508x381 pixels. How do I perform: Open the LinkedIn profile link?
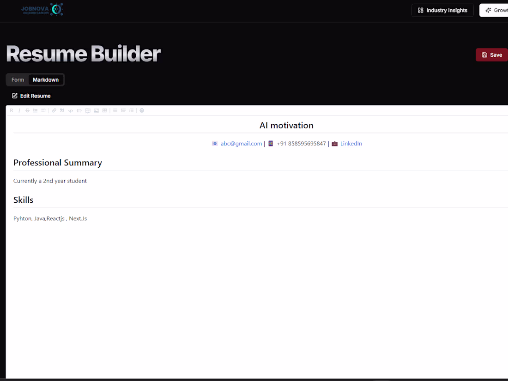click(351, 144)
